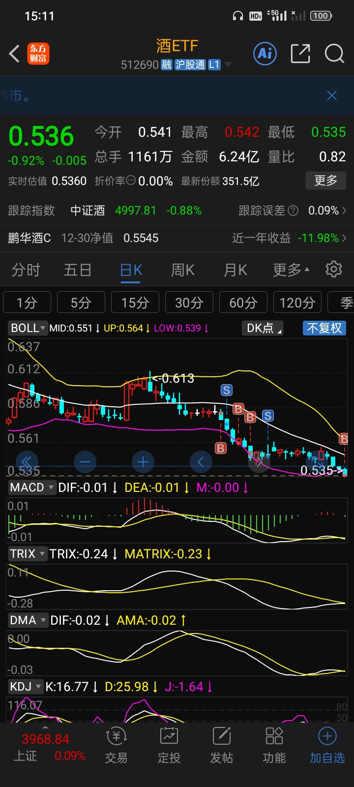Tap the 融 margin tag
The height and width of the screenshot is (787, 354).
[166, 65]
